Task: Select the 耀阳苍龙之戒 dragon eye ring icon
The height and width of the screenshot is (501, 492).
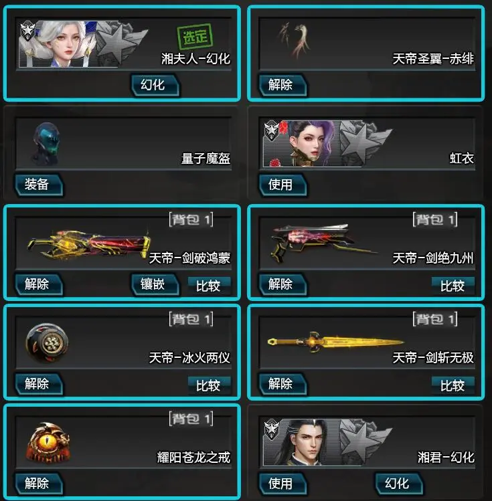Action: pyautogui.click(x=48, y=442)
